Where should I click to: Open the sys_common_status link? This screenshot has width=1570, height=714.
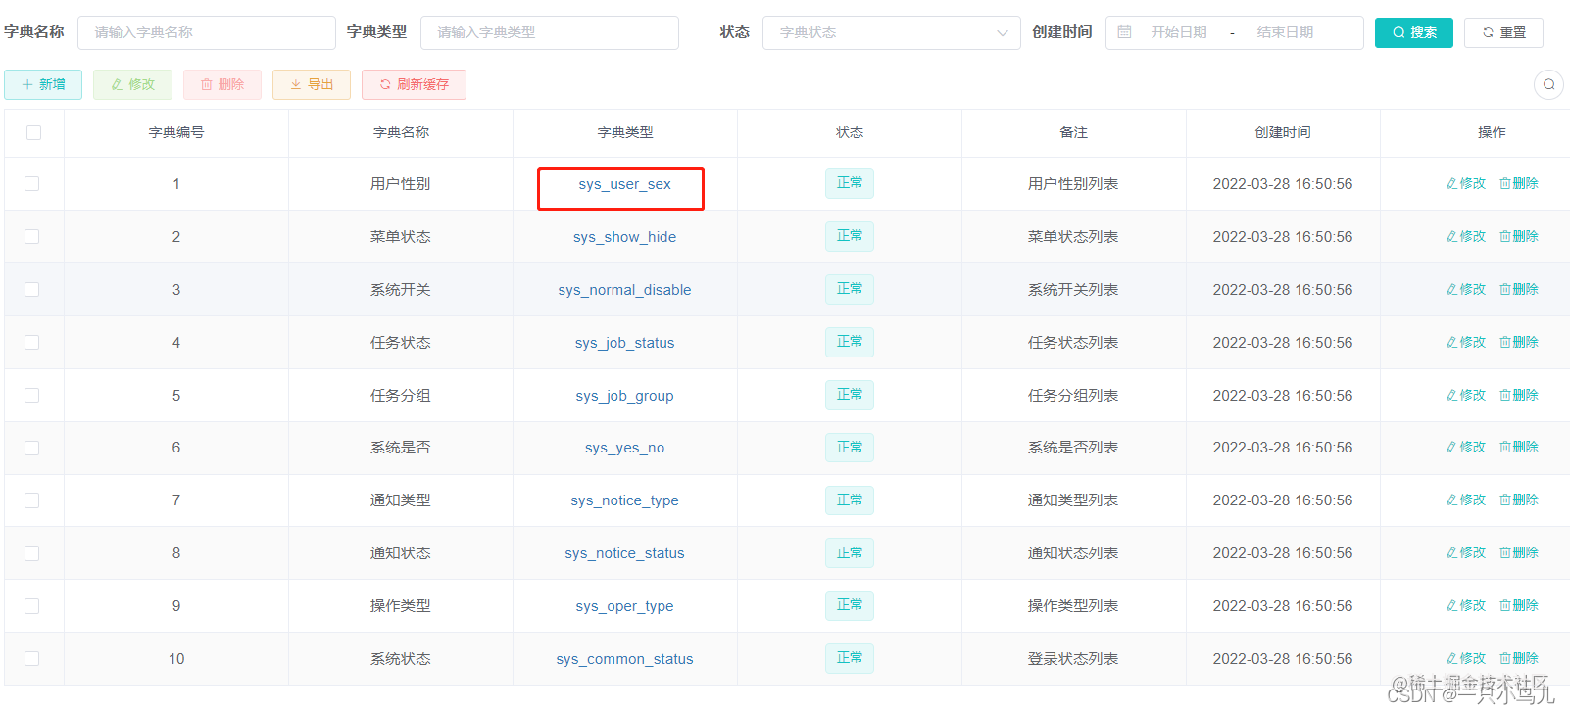coord(624,659)
